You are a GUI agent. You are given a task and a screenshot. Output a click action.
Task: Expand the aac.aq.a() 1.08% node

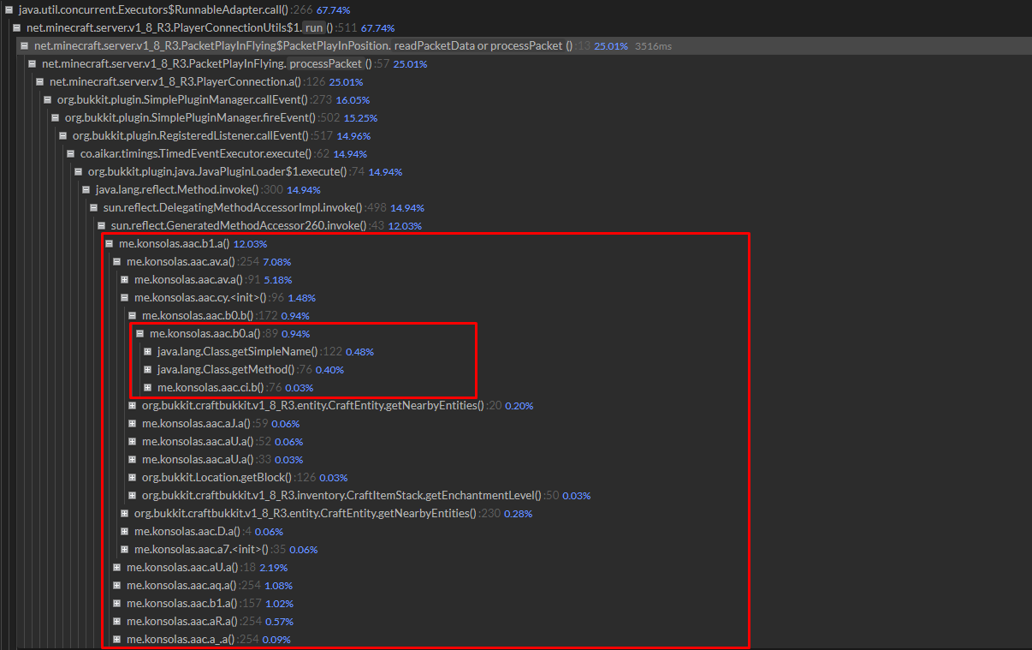117,585
